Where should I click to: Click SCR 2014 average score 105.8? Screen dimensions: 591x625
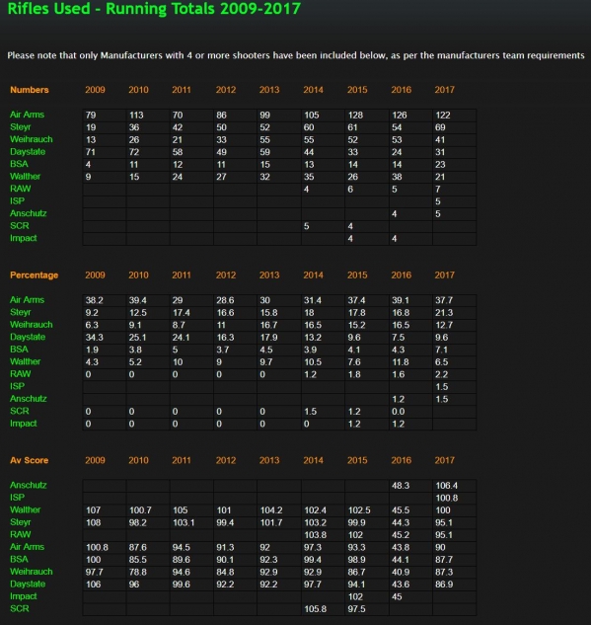click(x=315, y=609)
